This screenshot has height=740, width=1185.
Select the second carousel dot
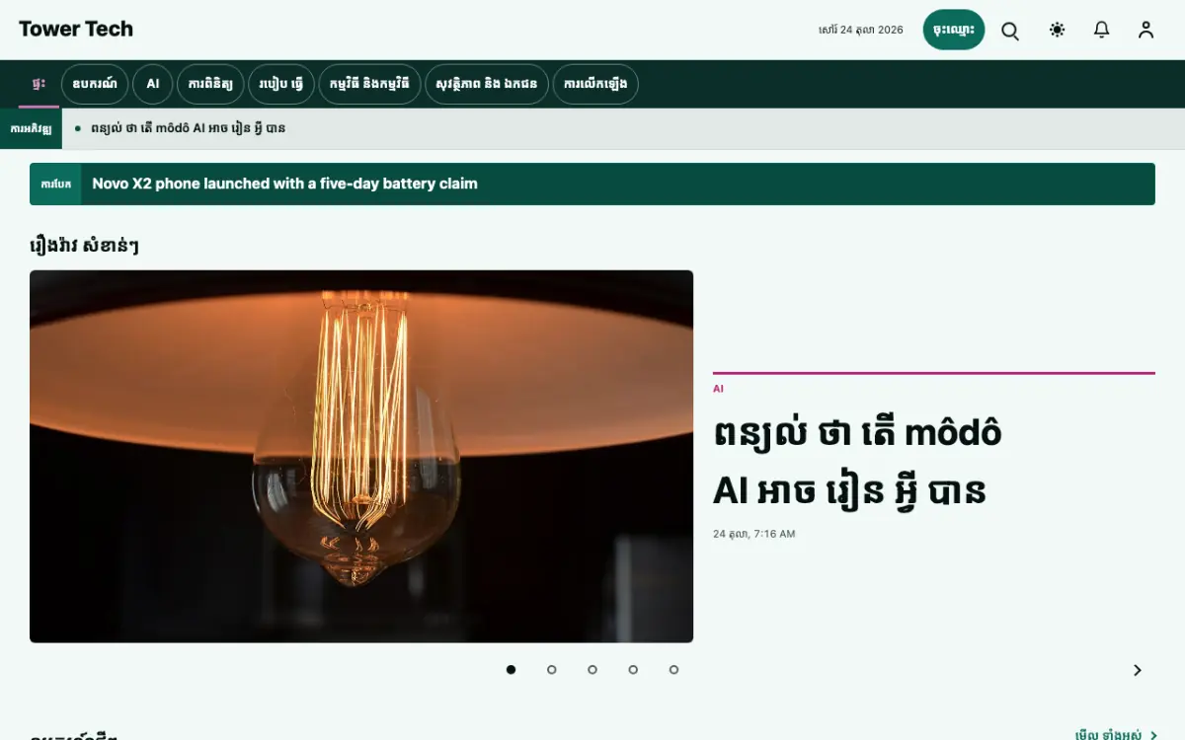pos(552,670)
